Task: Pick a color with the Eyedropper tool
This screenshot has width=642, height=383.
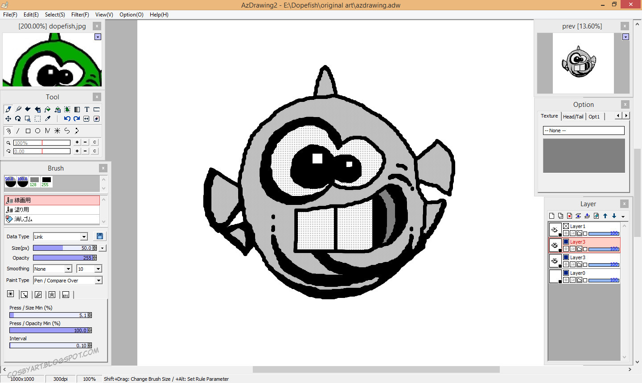Action: [x=47, y=118]
